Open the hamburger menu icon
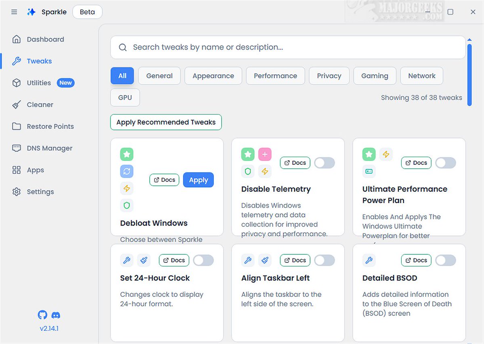484x344 pixels. pos(14,12)
